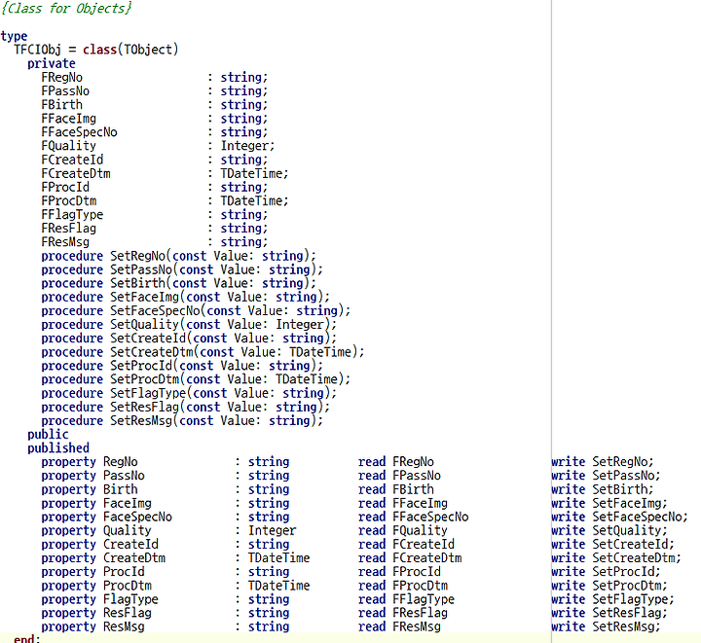Image resolution: width=701 pixels, height=643 pixels.
Task: Click "read FCreateDtm" in property line
Action: click(x=410, y=558)
